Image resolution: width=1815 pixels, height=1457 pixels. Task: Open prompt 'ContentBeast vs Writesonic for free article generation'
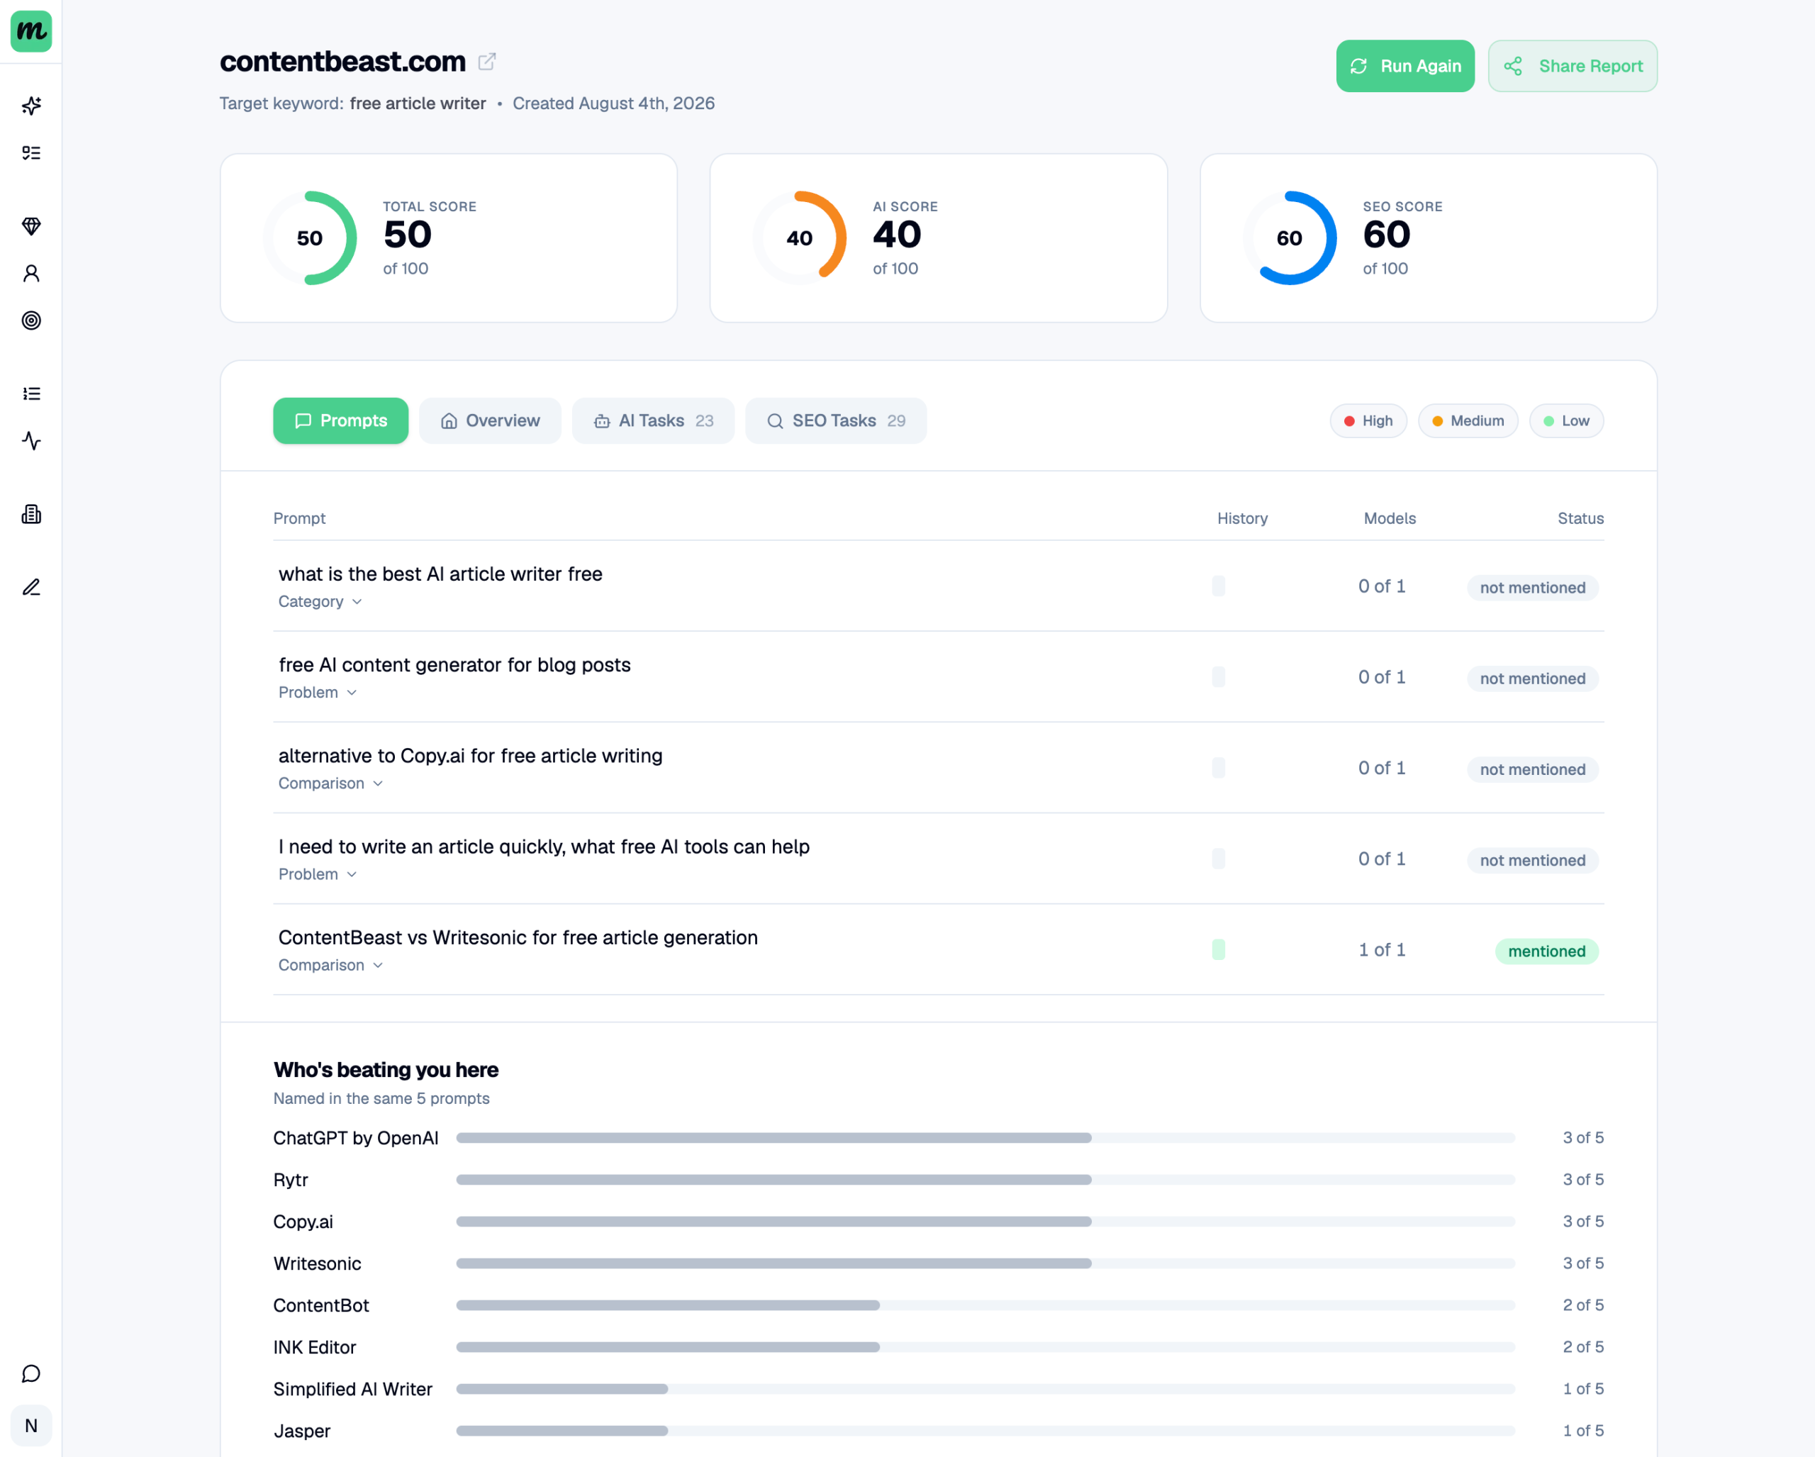(x=518, y=938)
